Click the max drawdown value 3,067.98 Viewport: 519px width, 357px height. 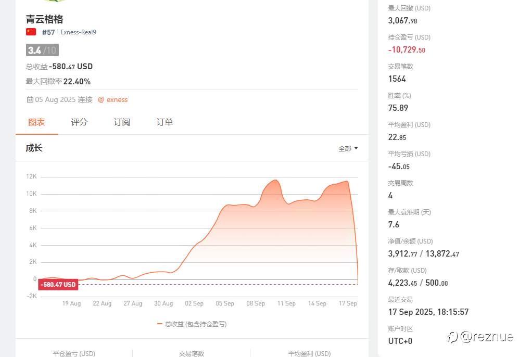[x=402, y=20]
